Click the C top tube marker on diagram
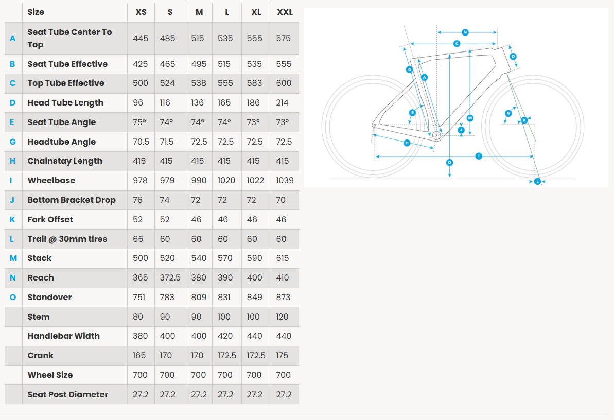The height and width of the screenshot is (420, 614). click(457, 44)
